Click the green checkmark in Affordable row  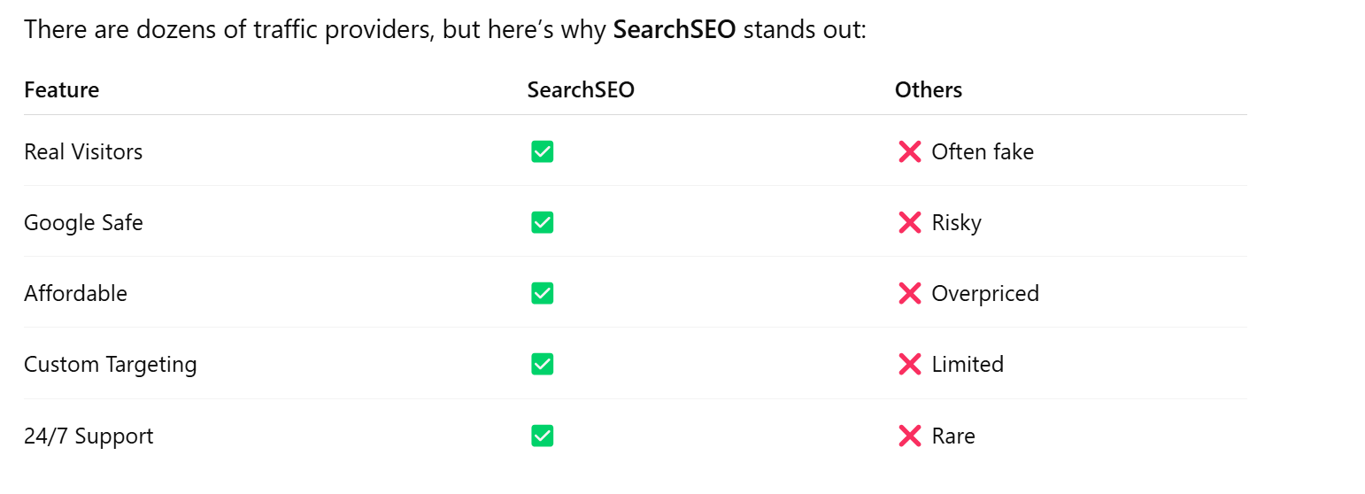tap(543, 293)
